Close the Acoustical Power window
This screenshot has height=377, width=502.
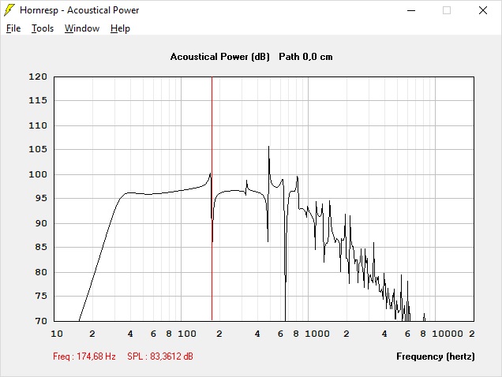coord(483,10)
